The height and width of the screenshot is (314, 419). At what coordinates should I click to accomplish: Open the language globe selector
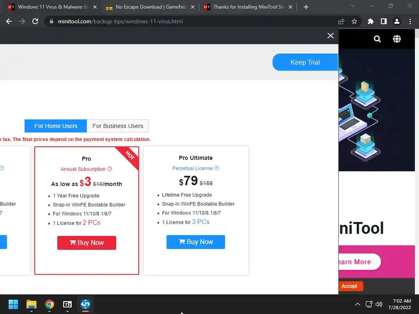(397, 39)
